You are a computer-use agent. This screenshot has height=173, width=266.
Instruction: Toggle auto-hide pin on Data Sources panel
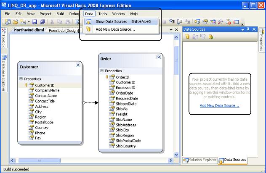[248, 29]
